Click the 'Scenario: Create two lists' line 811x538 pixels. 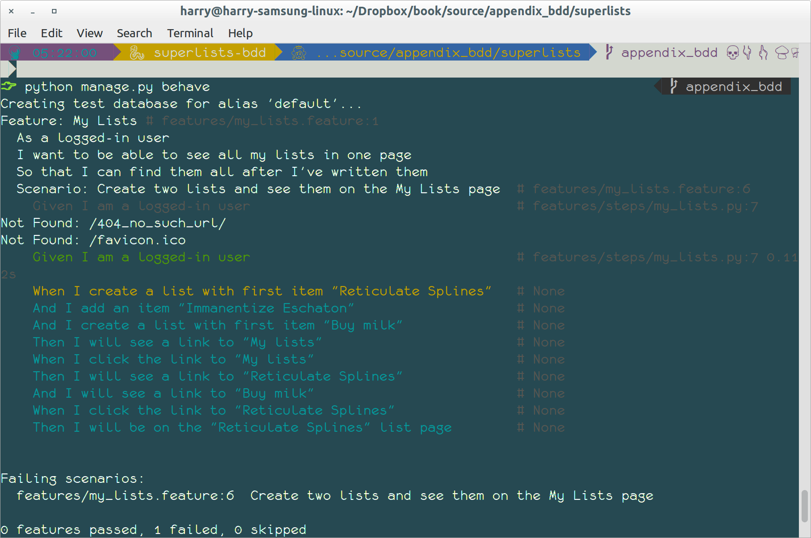[x=258, y=189]
